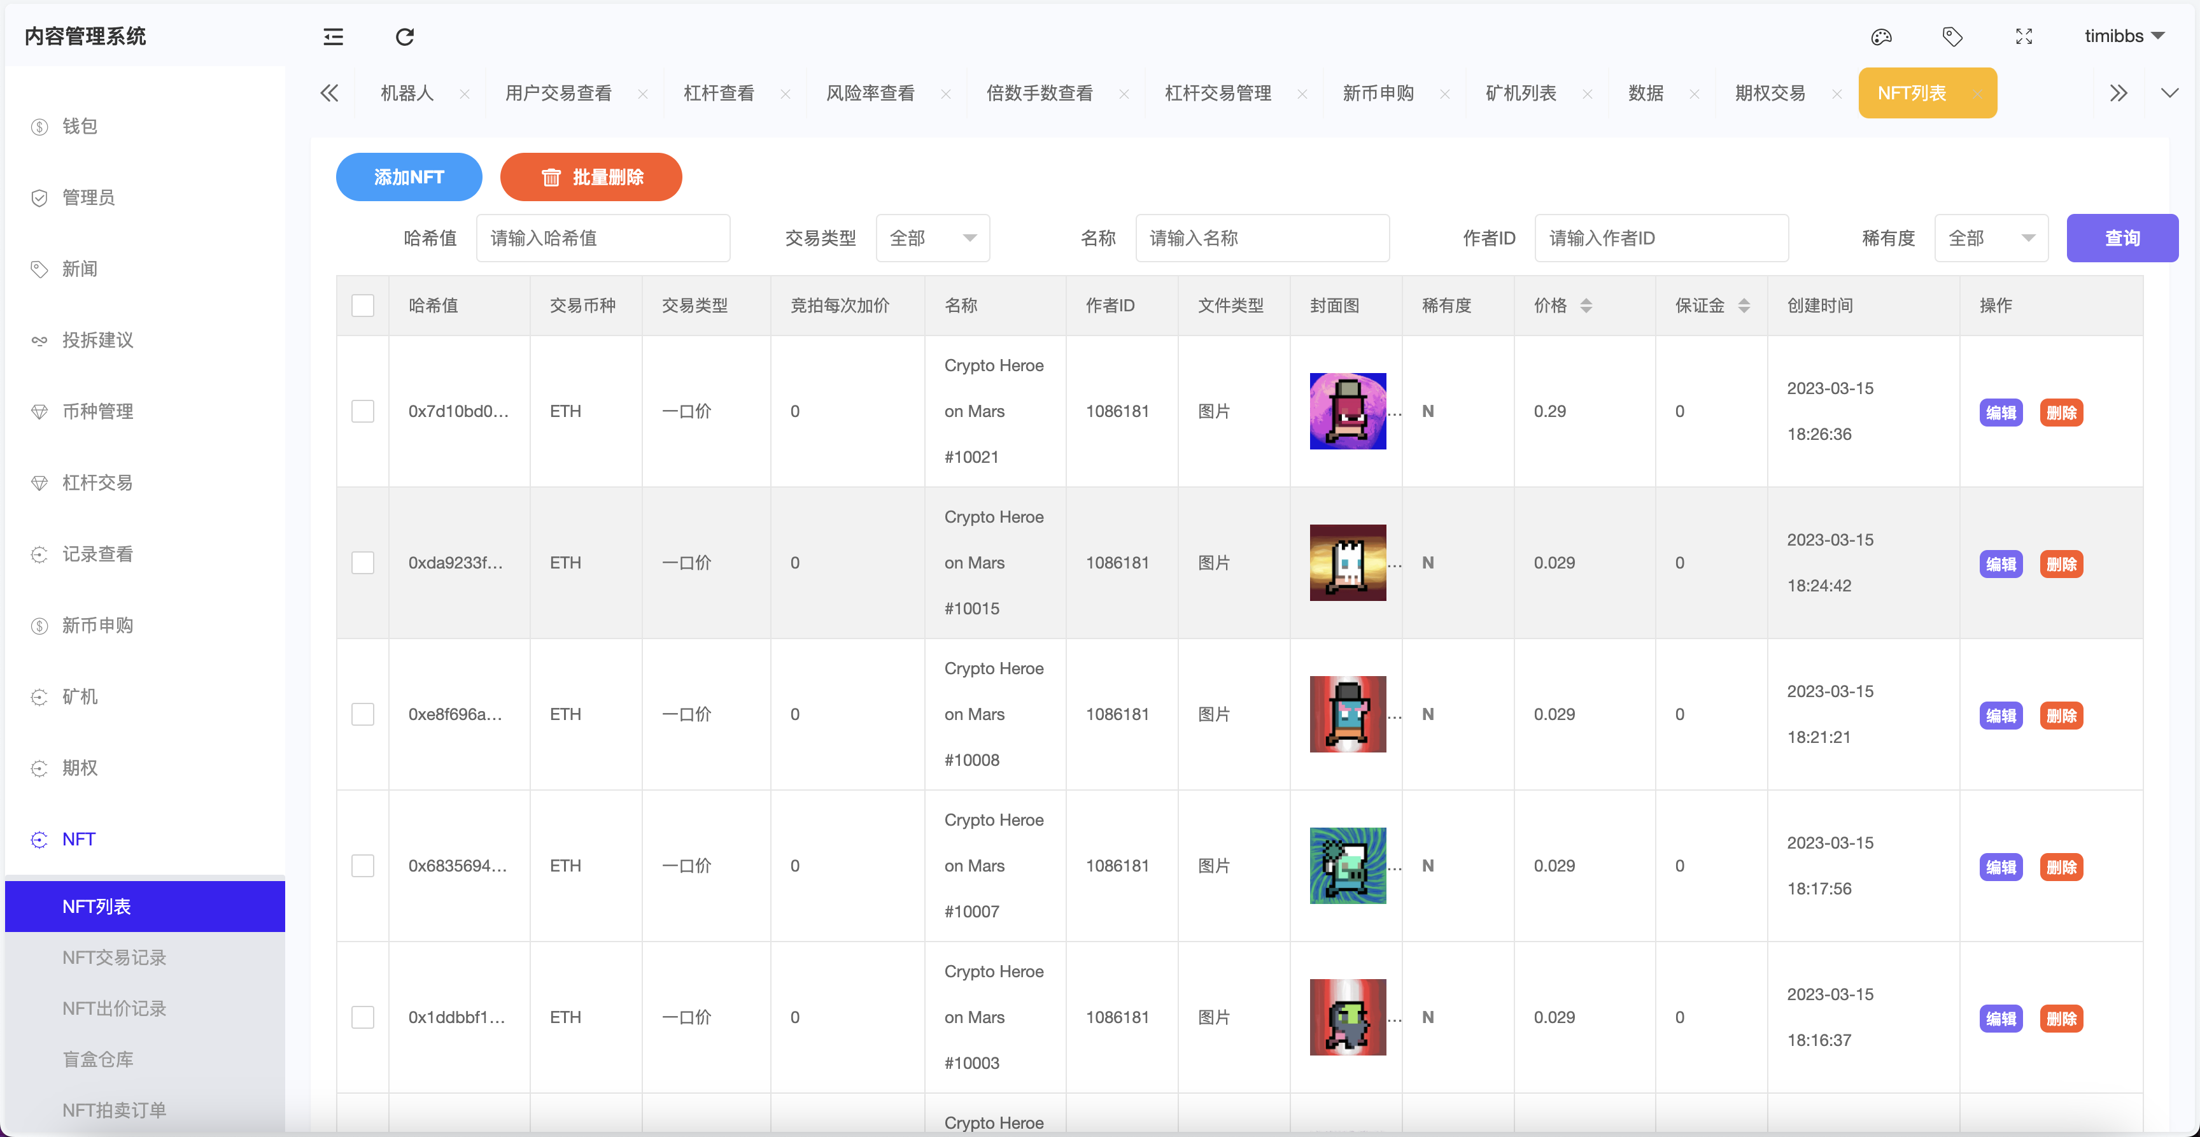
Task: Toggle fullscreen mode
Action: 2023,37
